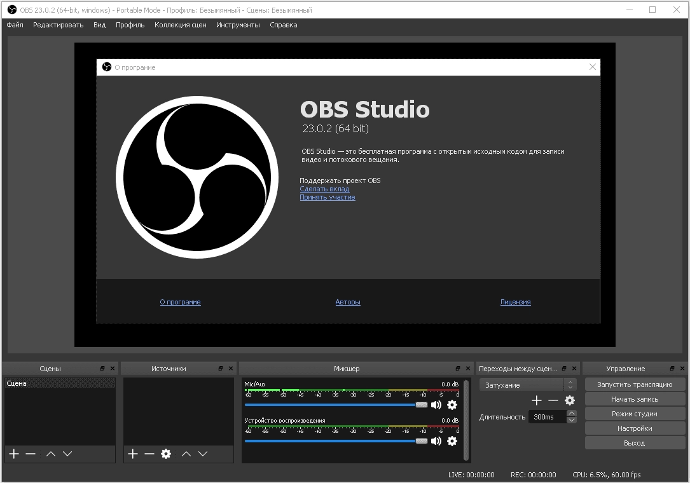Close the Микшер panel
The image size is (690, 483).
pos(468,369)
